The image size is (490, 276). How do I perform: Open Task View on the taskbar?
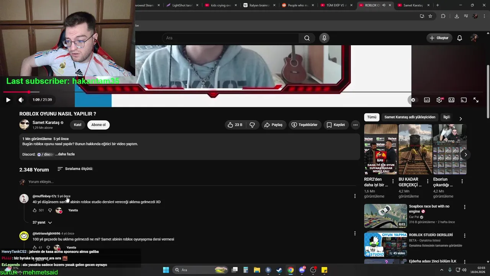click(x=235, y=270)
